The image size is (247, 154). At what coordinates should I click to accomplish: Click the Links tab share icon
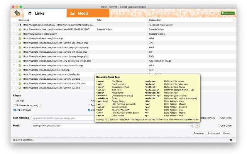[30, 13]
